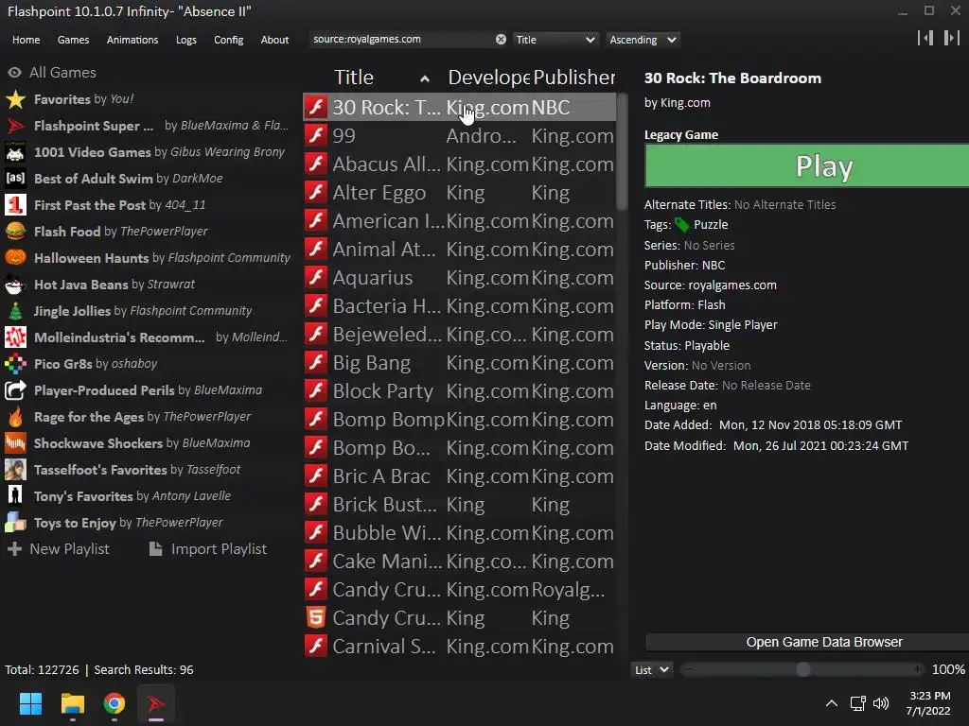Viewport: 969px width, 726px height.
Task: Open the volume speaker tray icon
Action: coord(881,703)
